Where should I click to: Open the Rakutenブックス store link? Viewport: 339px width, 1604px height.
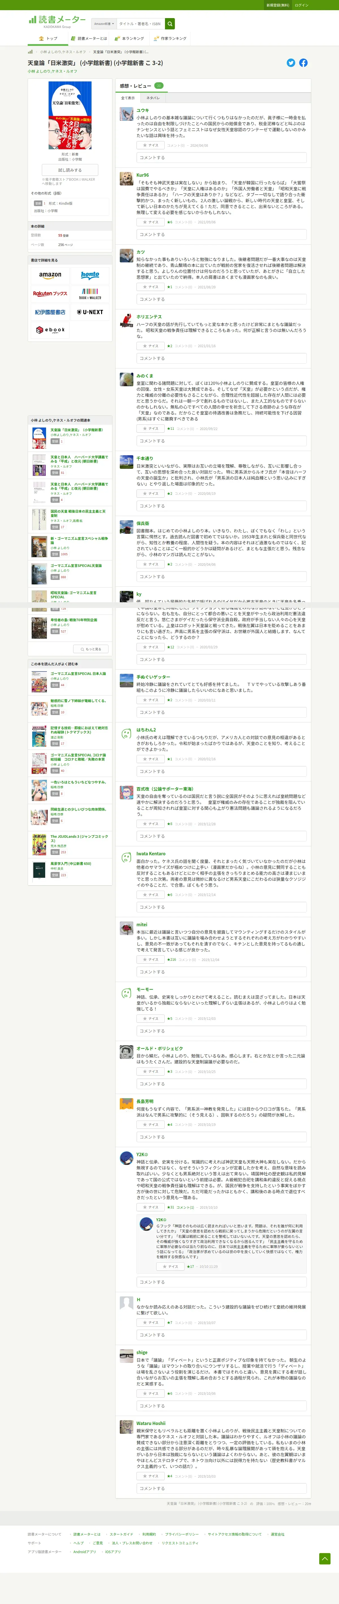click(50, 293)
